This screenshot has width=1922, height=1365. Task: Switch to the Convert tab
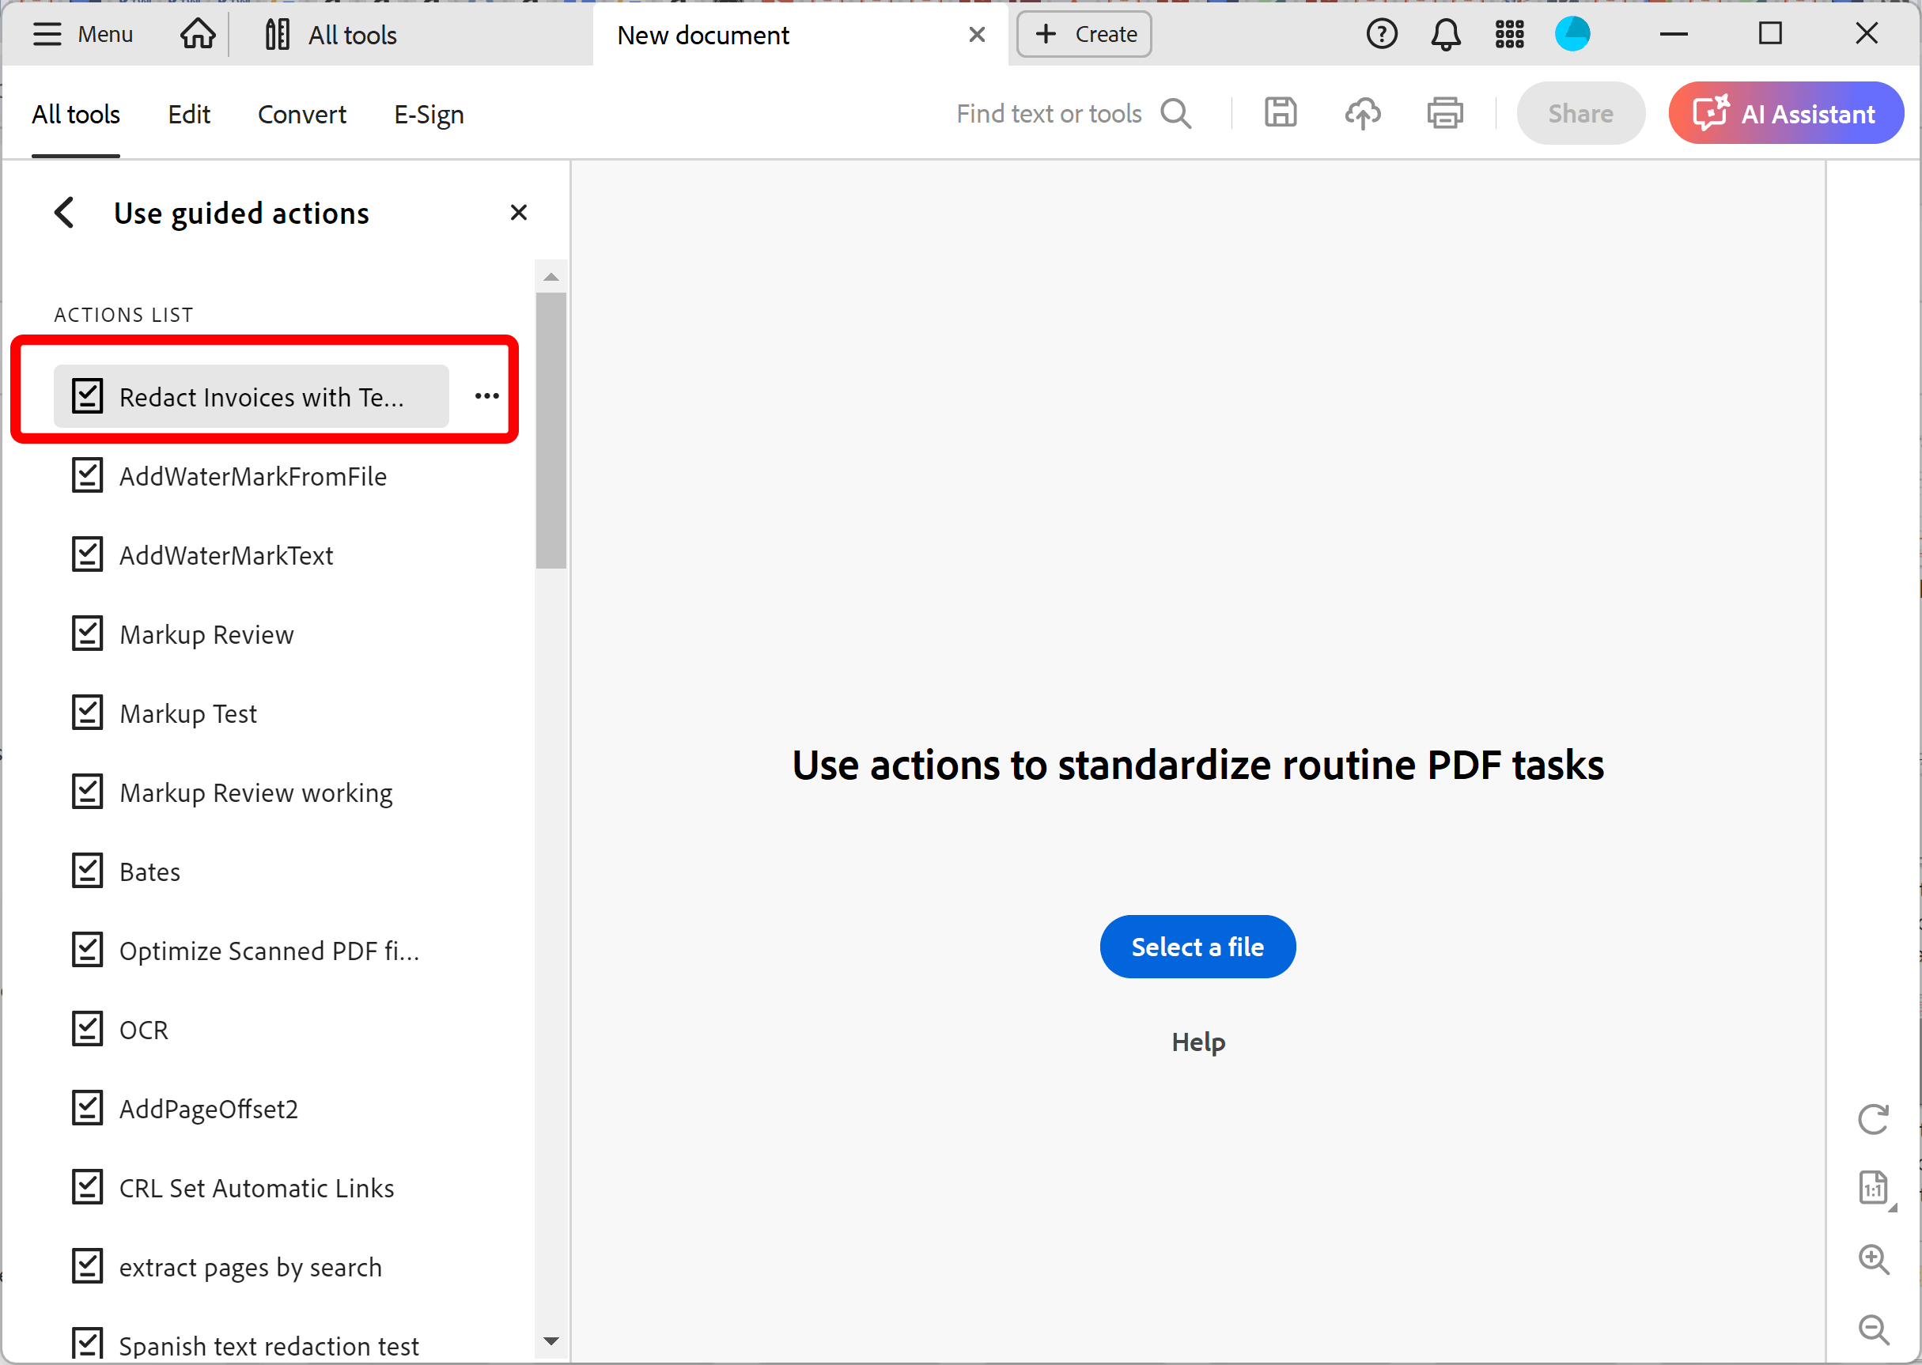(x=301, y=115)
